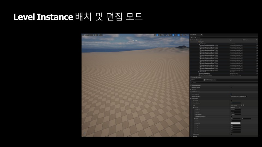Click the visibility eye column header
This screenshot has width=262, height=147.
point(191,40)
